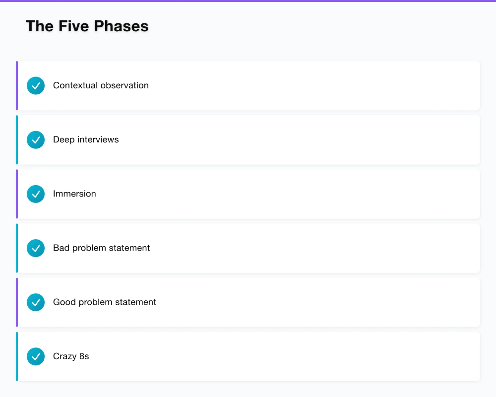496x397 pixels.
Task: Click the Immersion checkmark icon
Action: 36,194
